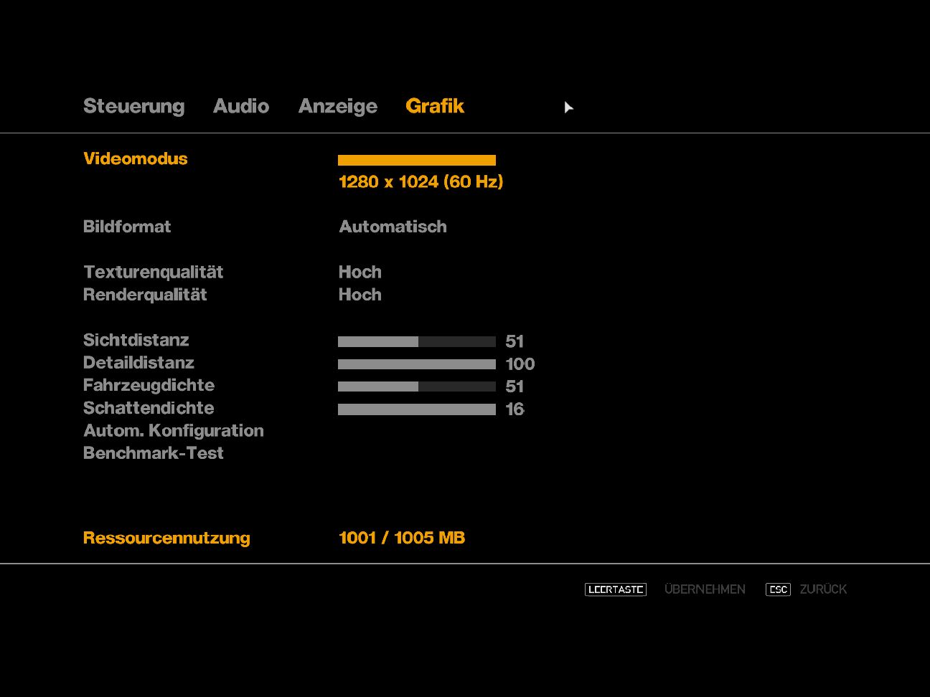Image resolution: width=930 pixels, height=697 pixels.
Task: Select the Detaildistanz label
Action: 139,363
